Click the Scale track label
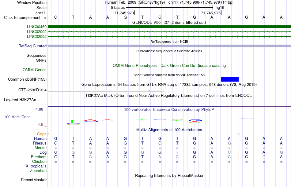291x187 pixels. coord(41,8)
